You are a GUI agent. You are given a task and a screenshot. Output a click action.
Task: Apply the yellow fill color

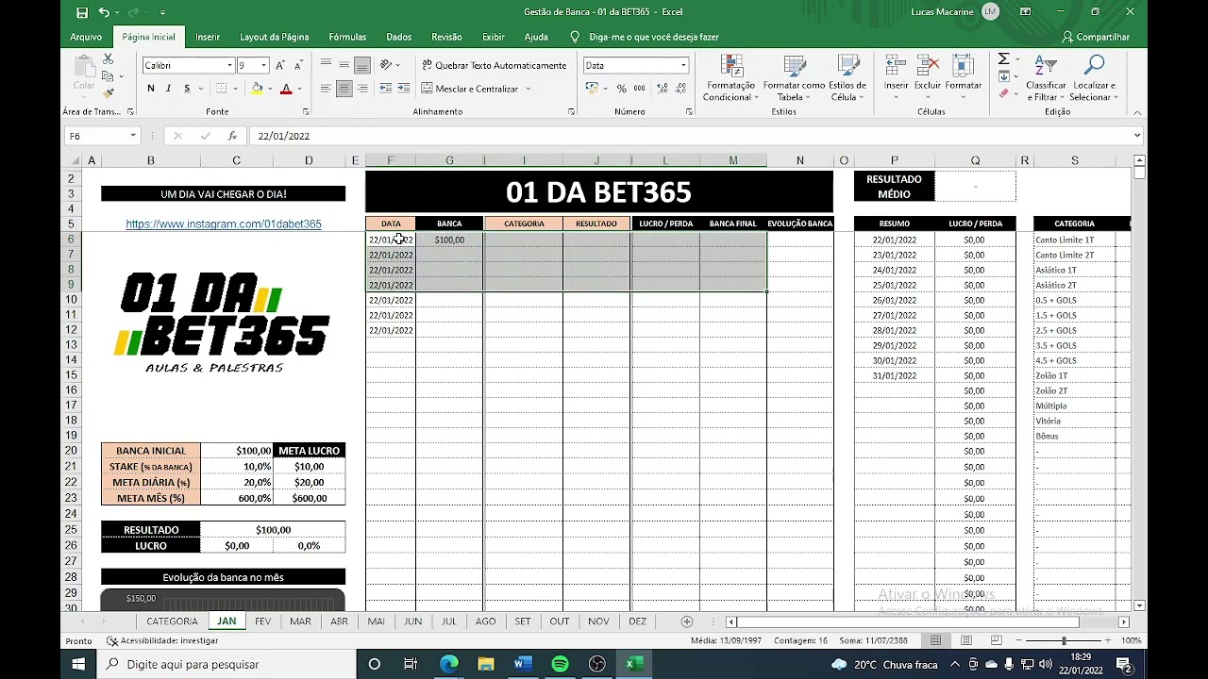(257, 89)
